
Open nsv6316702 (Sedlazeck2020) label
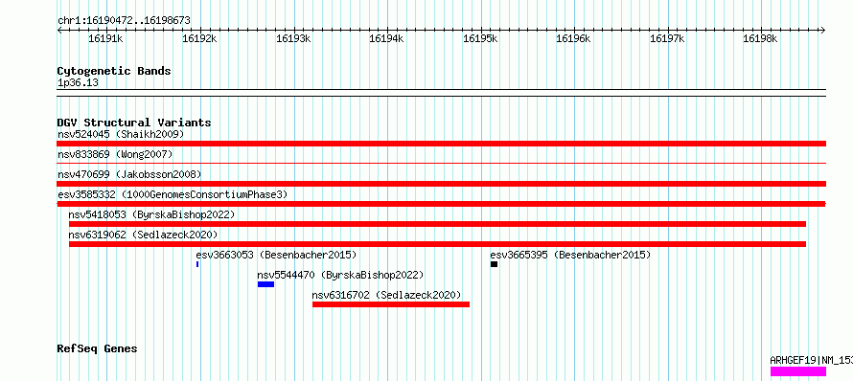click(387, 295)
